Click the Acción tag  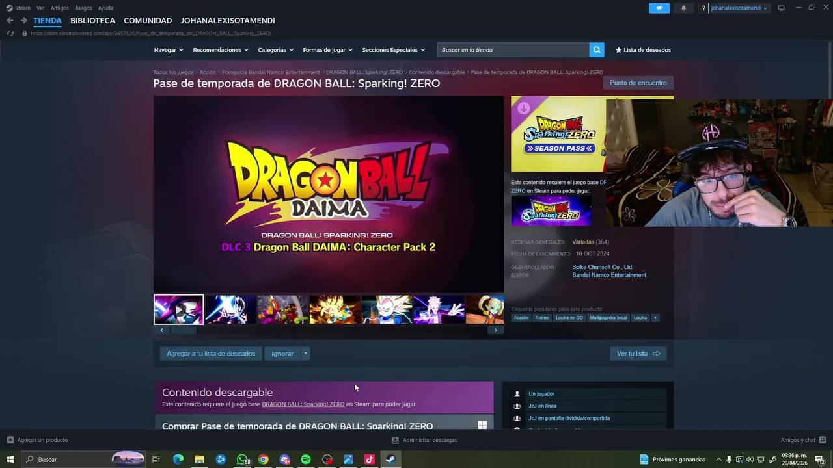pyautogui.click(x=521, y=318)
